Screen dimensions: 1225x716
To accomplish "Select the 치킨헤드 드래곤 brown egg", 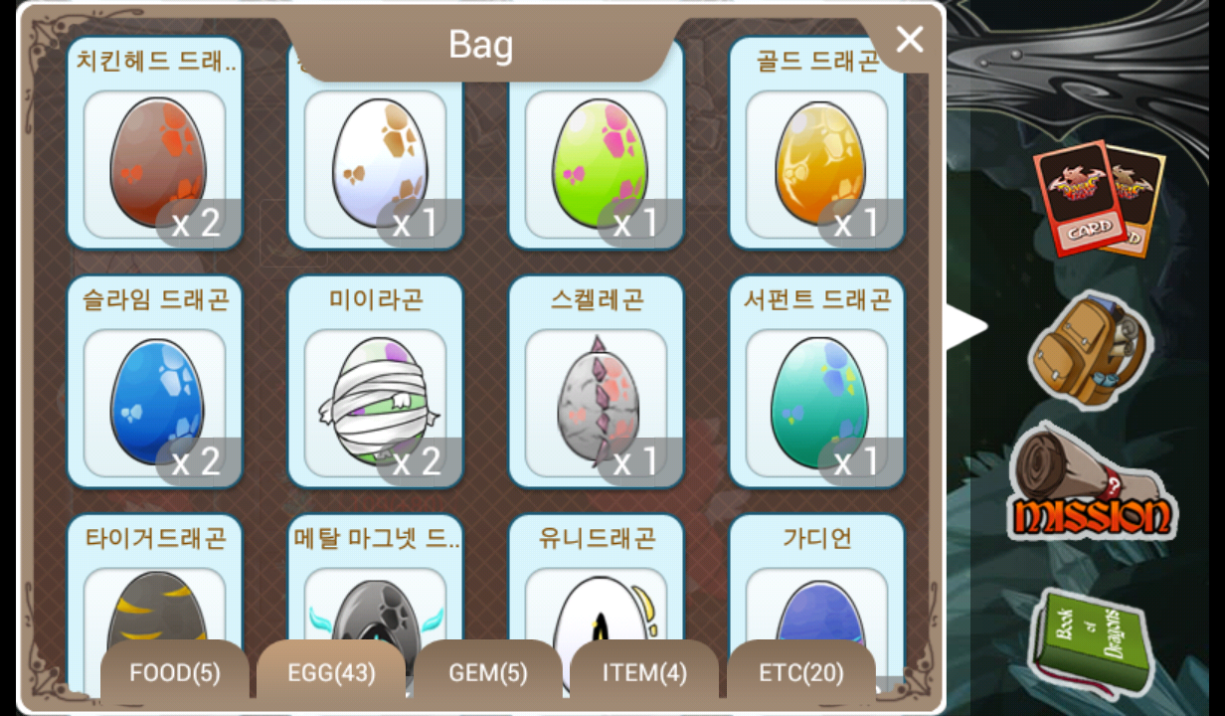I will pyautogui.click(x=155, y=144).
